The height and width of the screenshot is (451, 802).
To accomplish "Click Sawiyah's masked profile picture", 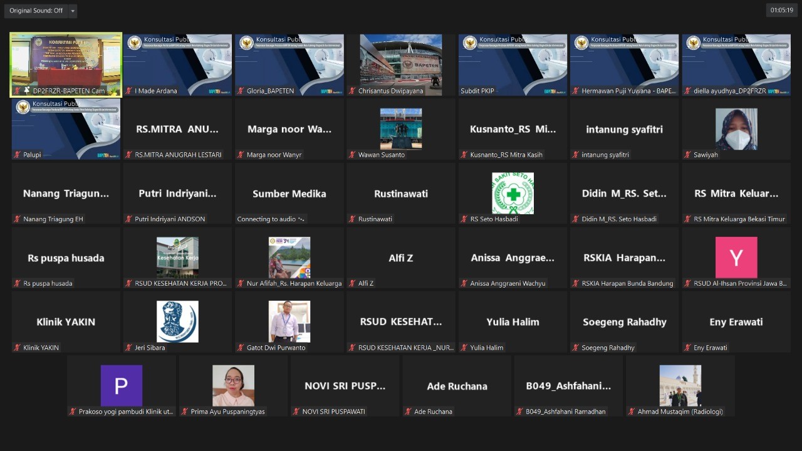I will click(736, 129).
